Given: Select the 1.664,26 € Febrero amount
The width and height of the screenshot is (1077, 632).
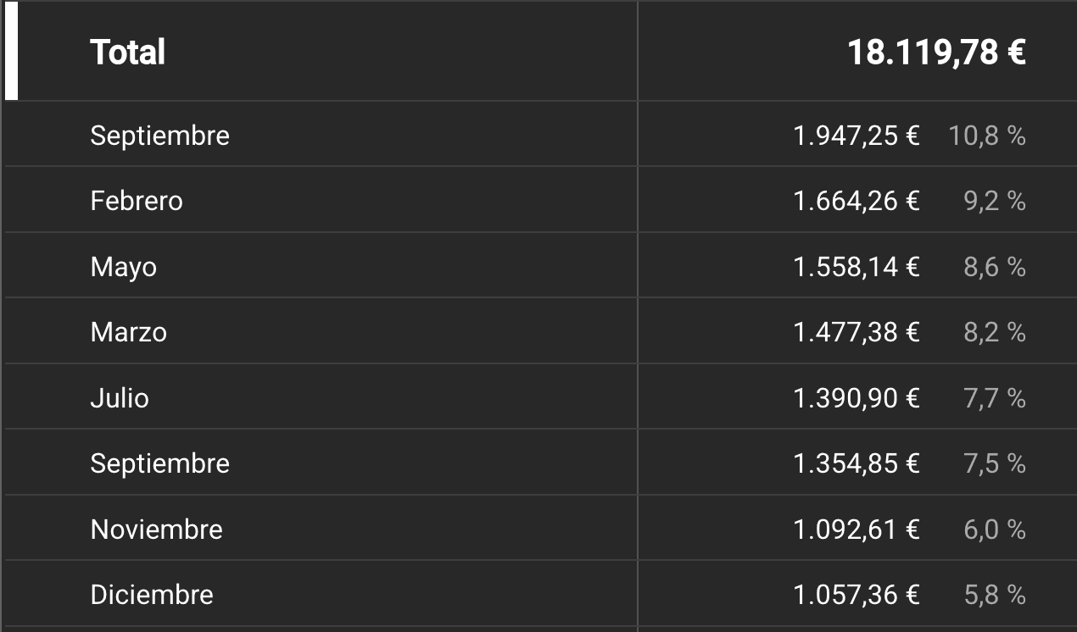Looking at the screenshot, I should point(856,201).
